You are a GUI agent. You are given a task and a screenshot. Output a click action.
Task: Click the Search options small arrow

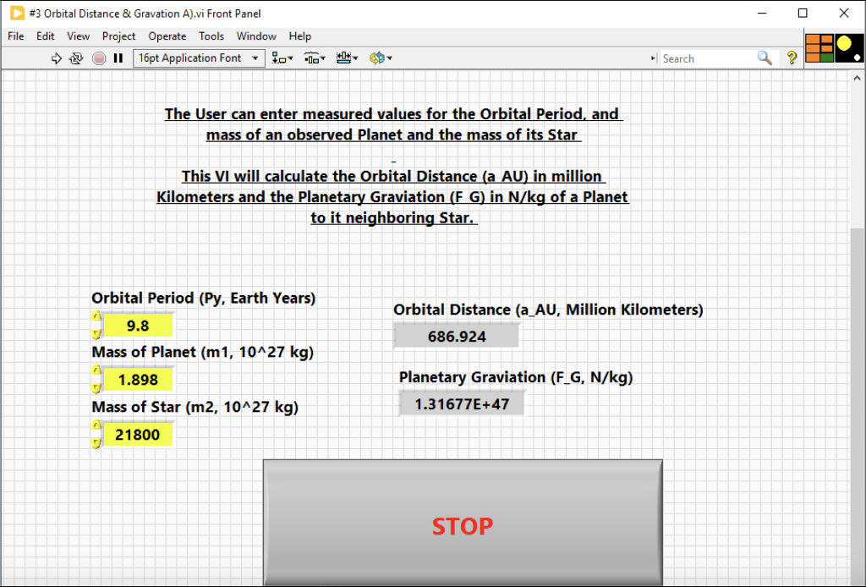(x=653, y=58)
